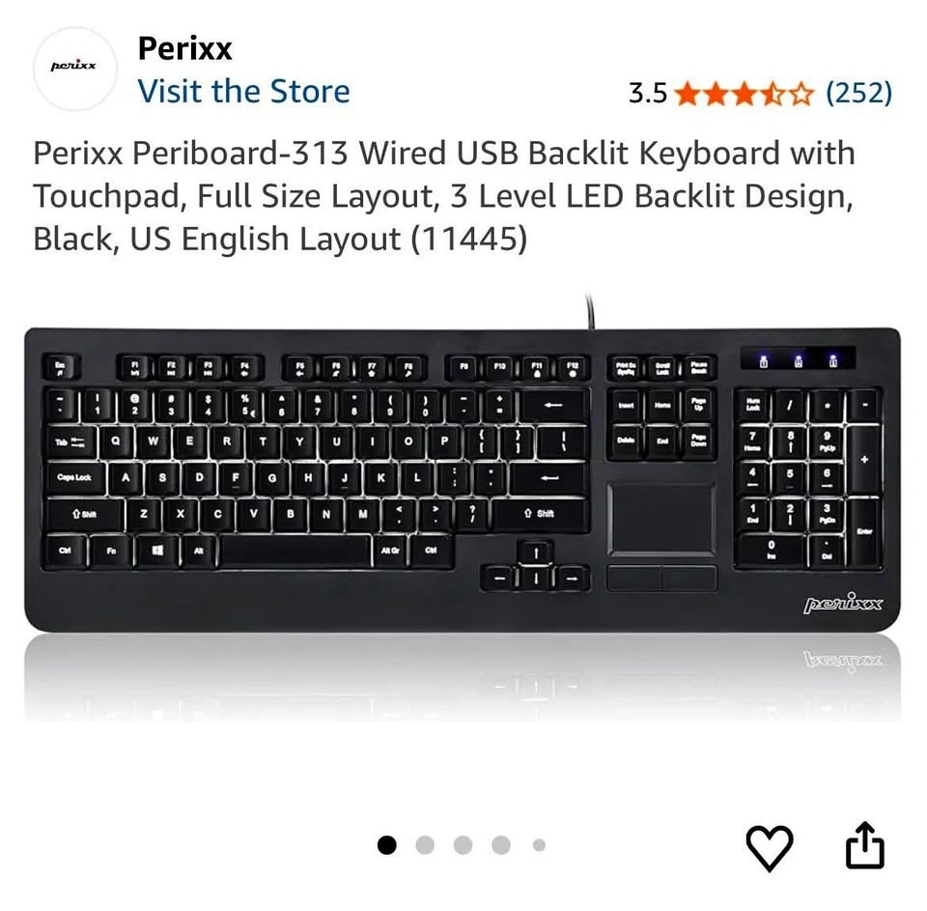Click the Windows key on the keyboard image
Screen dimensions: 927x911
coord(157,551)
